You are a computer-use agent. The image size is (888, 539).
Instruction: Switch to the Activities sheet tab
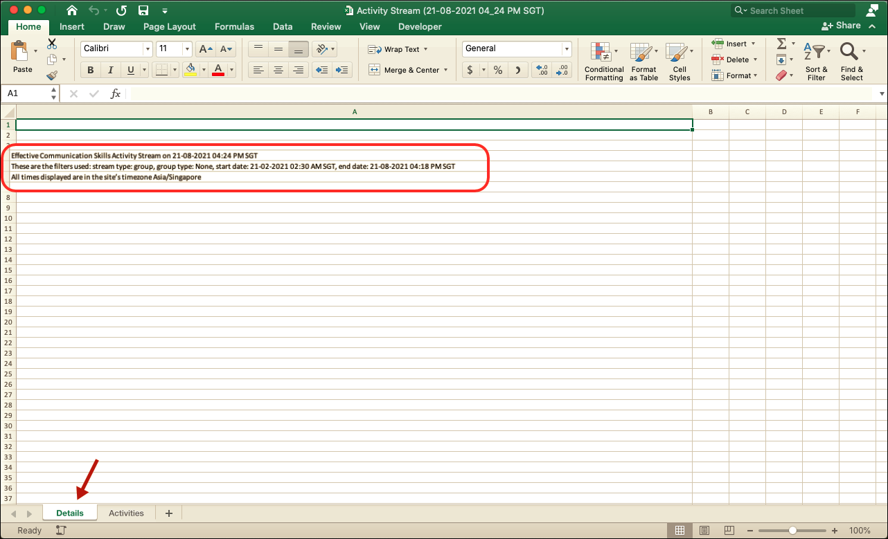(x=126, y=513)
